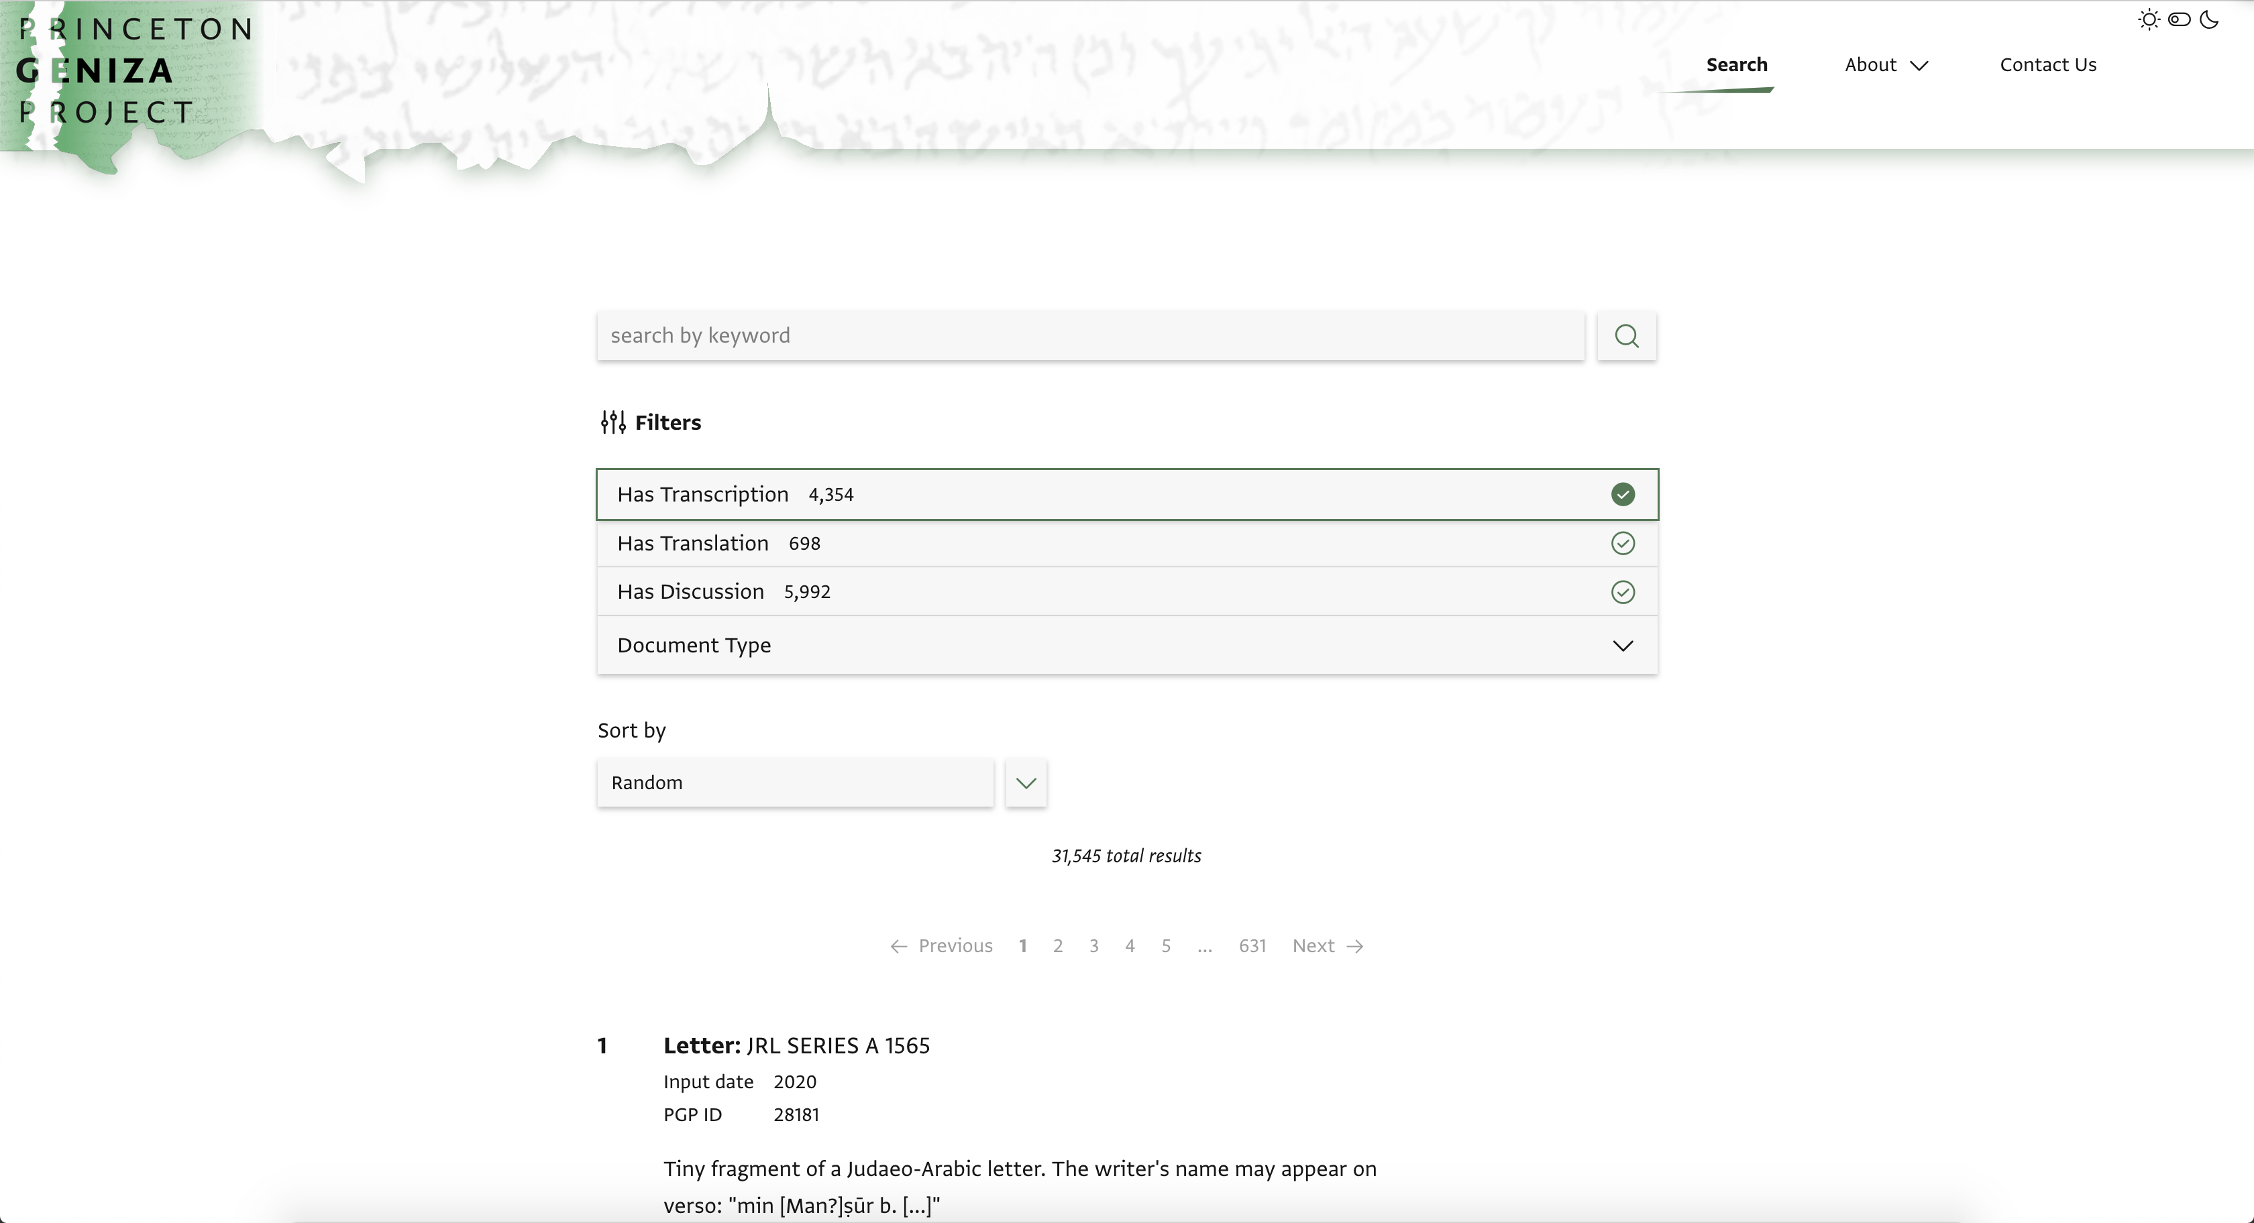This screenshot has height=1223, width=2254.
Task: Click the light mode sun icon
Action: click(x=2150, y=21)
